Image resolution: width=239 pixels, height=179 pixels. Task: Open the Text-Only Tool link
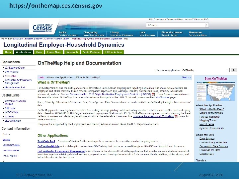(x=46, y=141)
